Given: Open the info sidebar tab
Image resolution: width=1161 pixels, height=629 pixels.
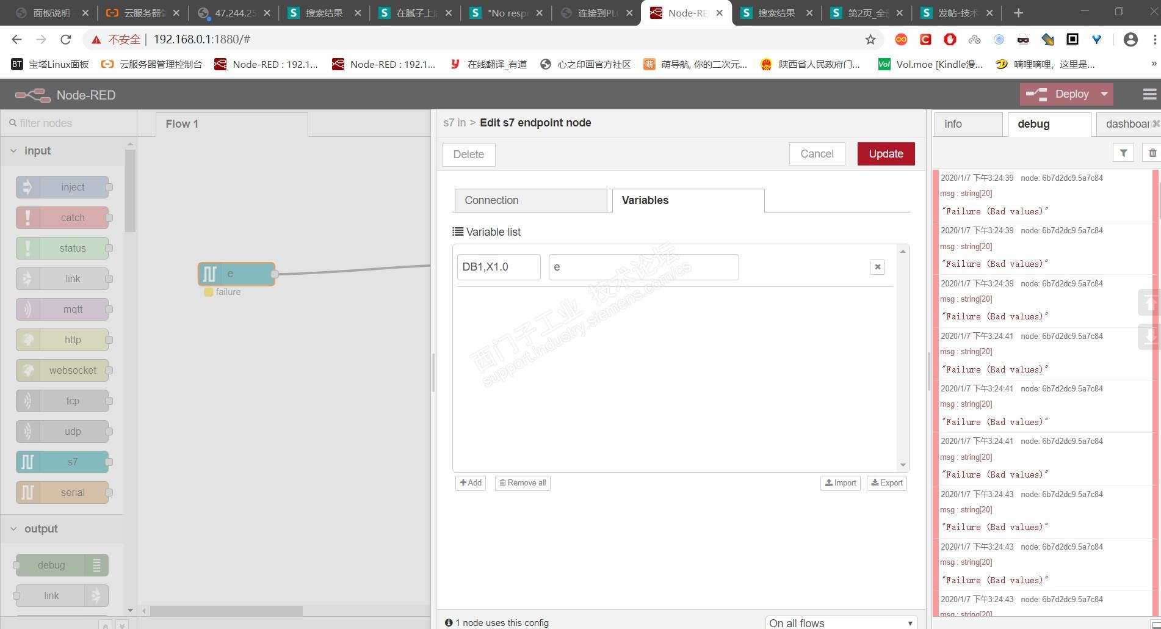Looking at the screenshot, I should click(968, 124).
